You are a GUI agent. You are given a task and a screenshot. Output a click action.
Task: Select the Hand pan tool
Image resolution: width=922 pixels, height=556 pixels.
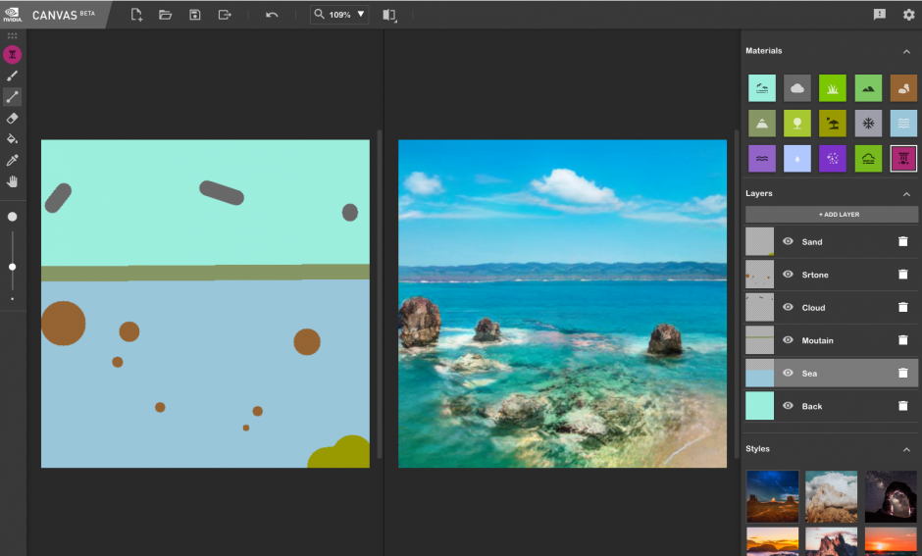pyautogui.click(x=13, y=181)
